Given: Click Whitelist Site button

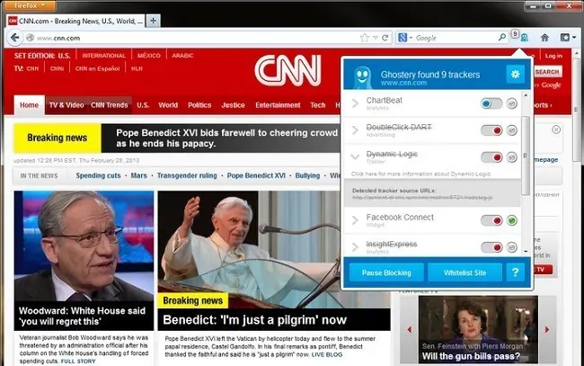Looking at the screenshot, I should (465, 272).
